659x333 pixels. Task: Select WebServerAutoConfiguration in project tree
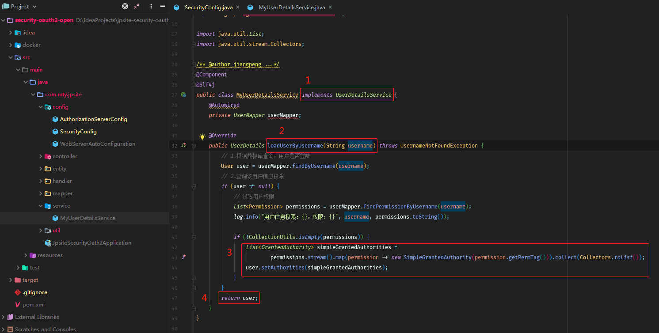tap(98, 144)
